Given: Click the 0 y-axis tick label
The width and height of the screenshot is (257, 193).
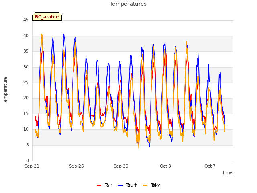Looking at the screenshot, I should click(27, 161).
